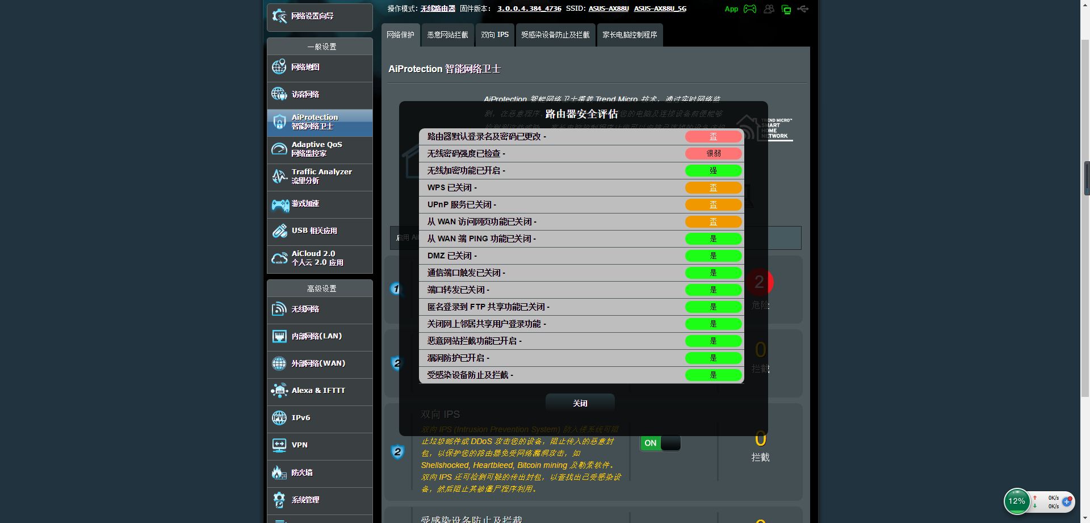This screenshot has height=523, width=1090.
Task: Click the orange 否 status for UPnP 服务已关闭
Action: coord(714,204)
